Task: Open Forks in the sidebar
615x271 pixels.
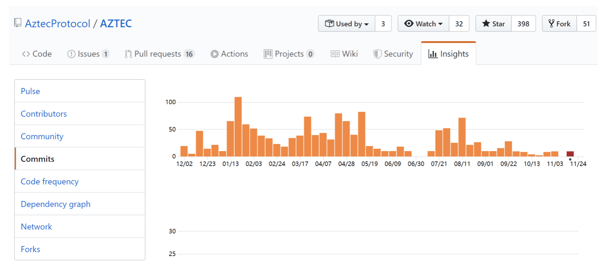Action: tap(80, 248)
